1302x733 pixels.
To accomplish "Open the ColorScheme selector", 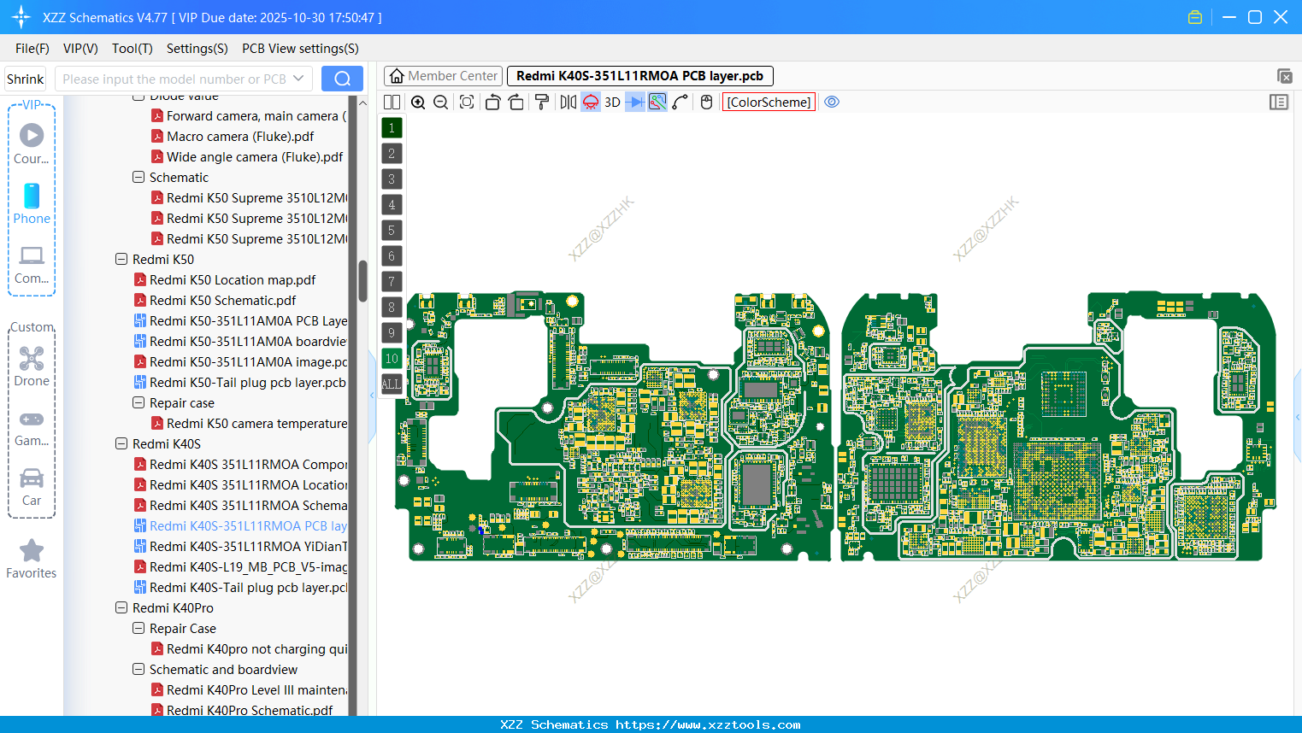I will [x=768, y=102].
